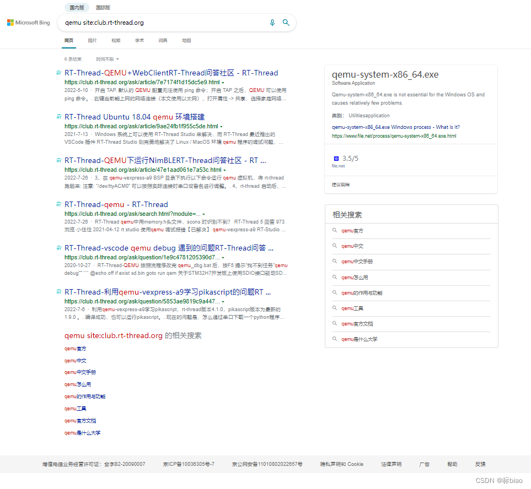Screen dimensions: 531x489
Task: Open the 地图 maps tab
Action: point(186,41)
